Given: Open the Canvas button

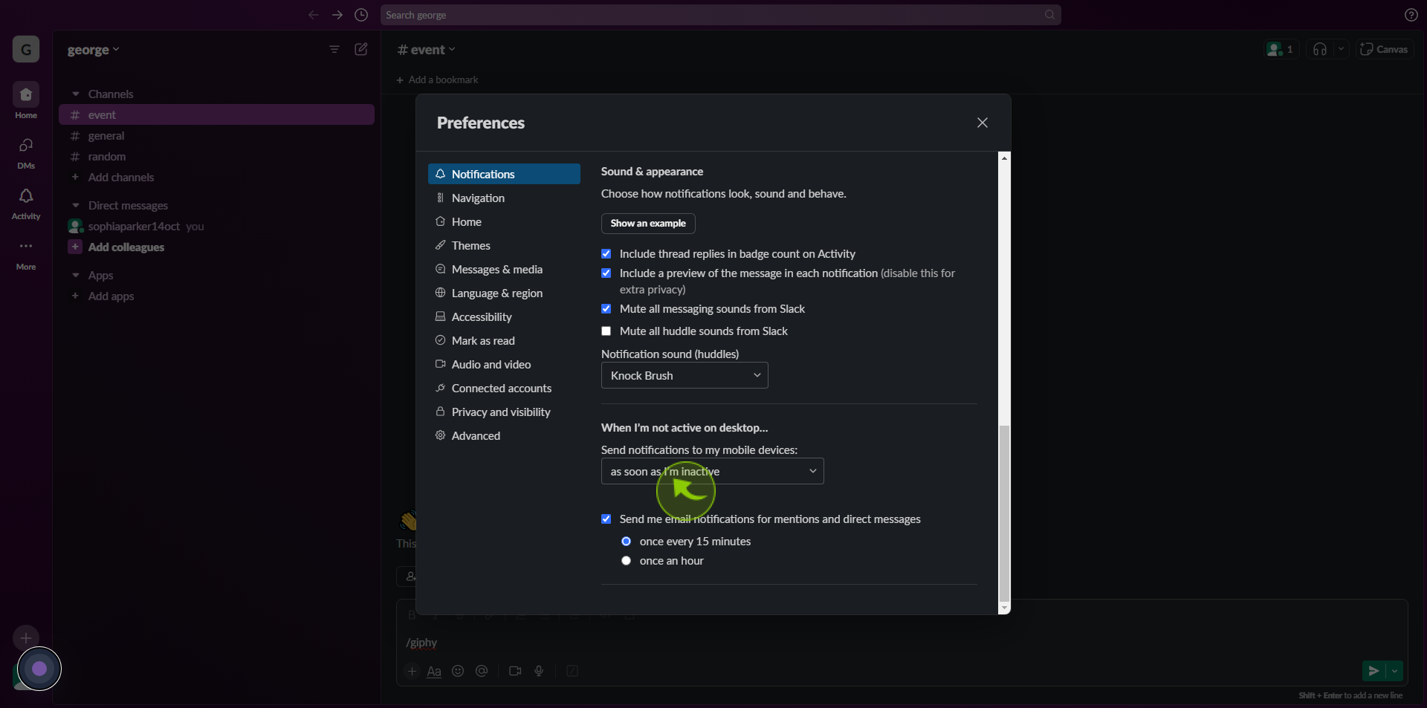Looking at the screenshot, I should point(1384,49).
